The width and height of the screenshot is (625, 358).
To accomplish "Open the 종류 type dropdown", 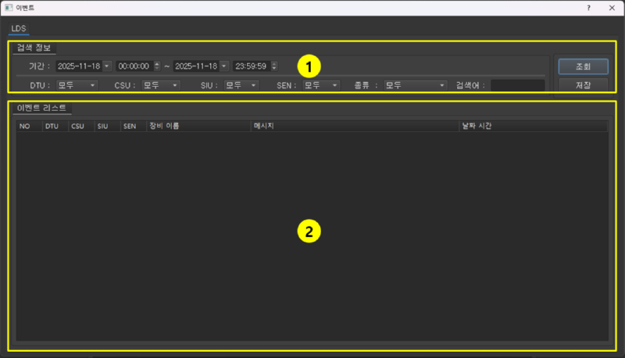I will click(416, 85).
